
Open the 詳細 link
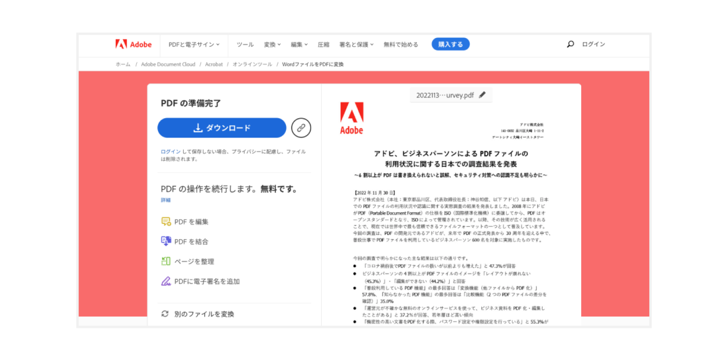tap(166, 200)
